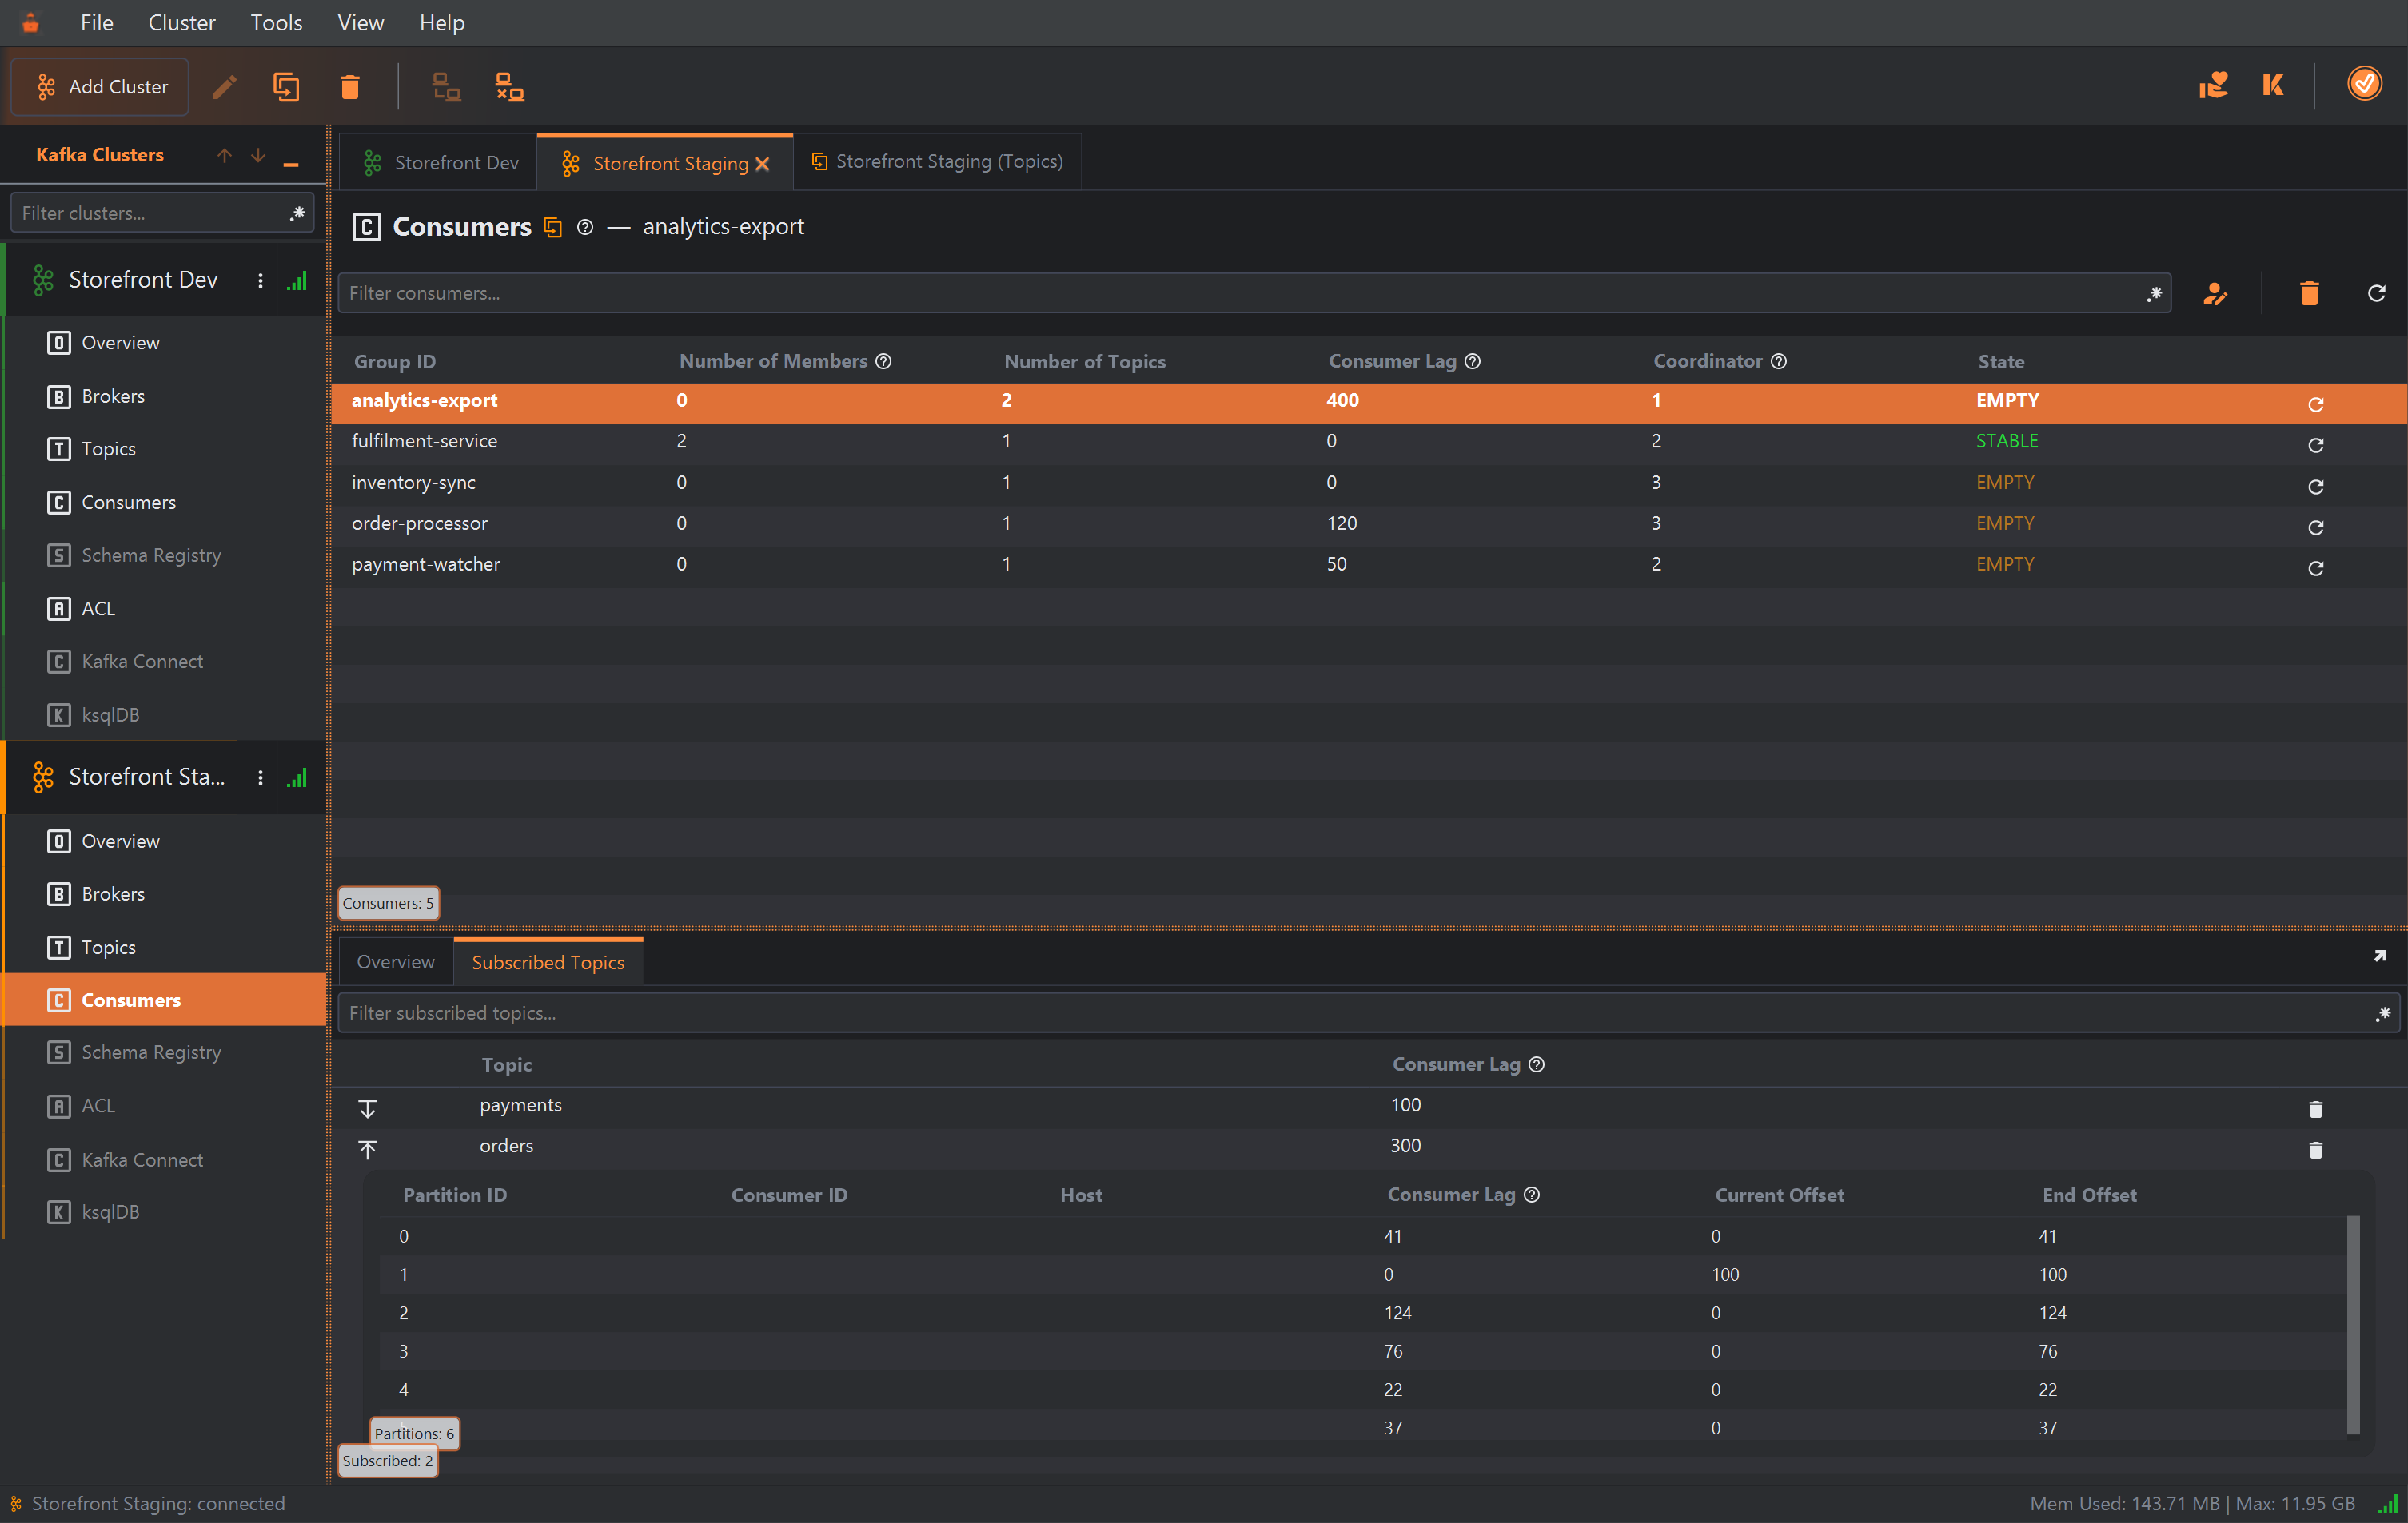Expand the payments topic row
This screenshot has width=2408, height=1523.
click(367, 1108)
